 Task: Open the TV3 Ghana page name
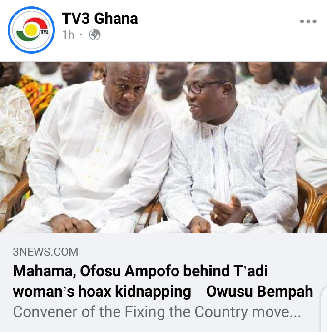[100, 18]
